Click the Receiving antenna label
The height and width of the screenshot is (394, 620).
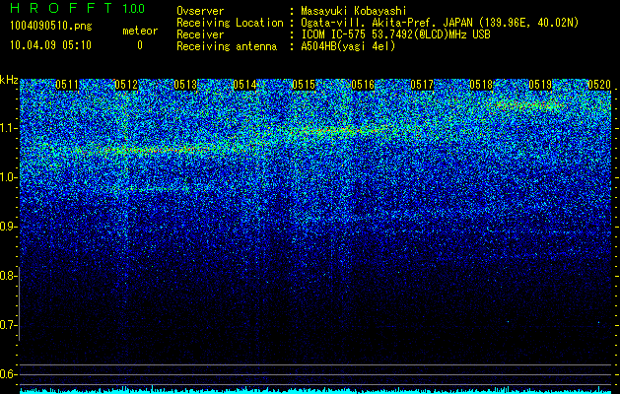pos(227,46)
